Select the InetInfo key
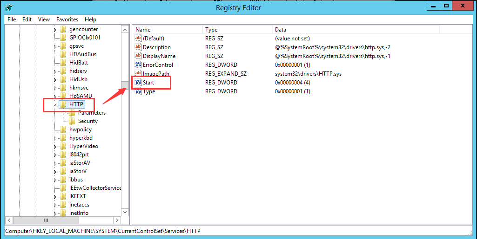This screenshot has height=239, width=477. (79, 213)
